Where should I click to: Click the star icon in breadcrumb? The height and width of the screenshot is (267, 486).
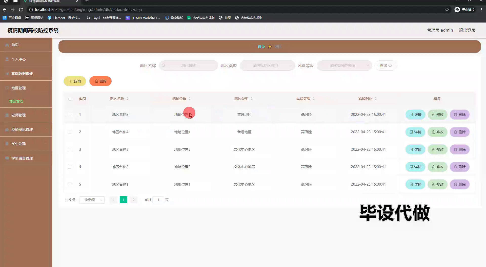coord(270,47)
